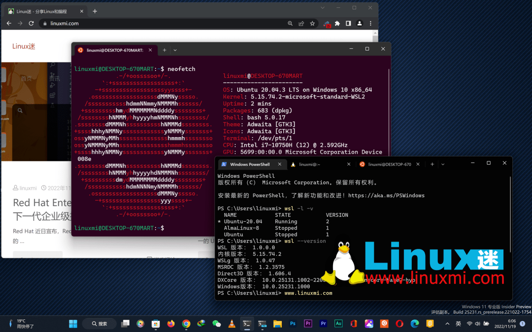Open the Red Hat Enterprise article headline
The image size is (532, 332).
42,209
